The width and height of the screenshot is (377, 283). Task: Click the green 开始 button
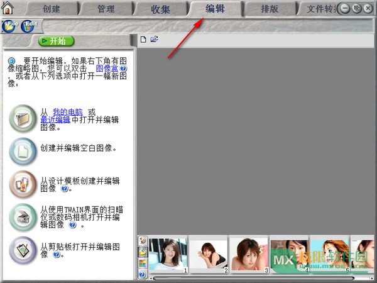click(57, 41)
